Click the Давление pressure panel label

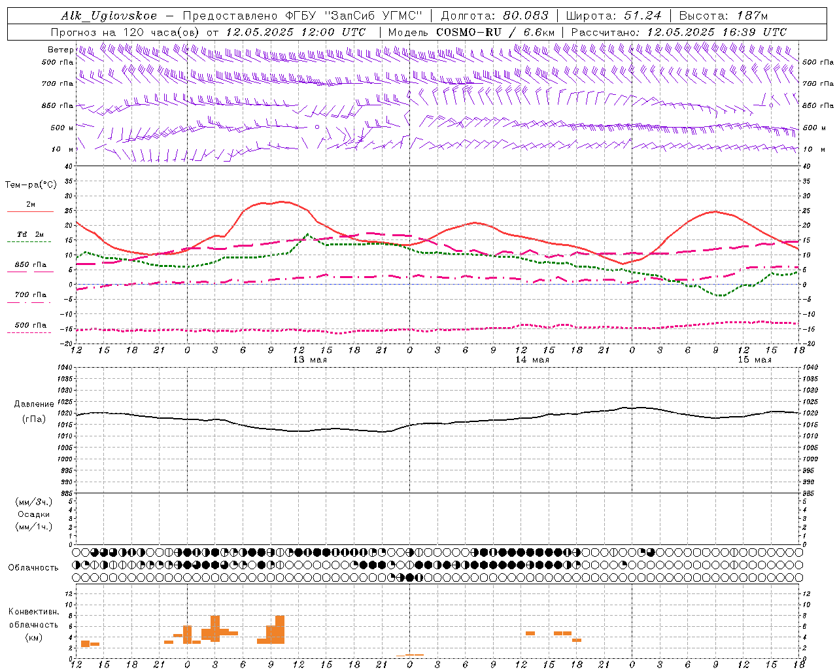pos(33,404)
